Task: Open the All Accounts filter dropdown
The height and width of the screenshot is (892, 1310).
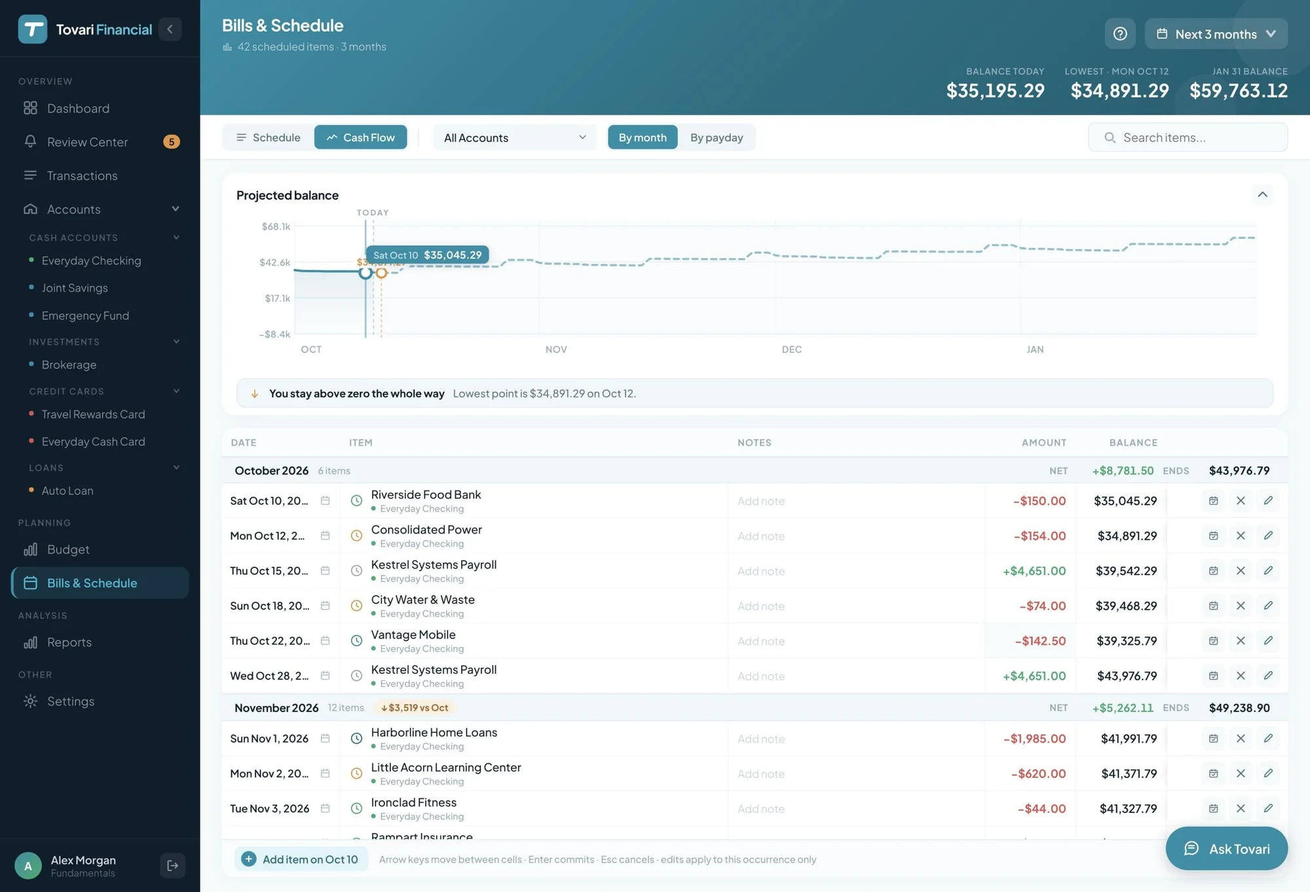Action: pyautogui.click(x=515, y=138)
